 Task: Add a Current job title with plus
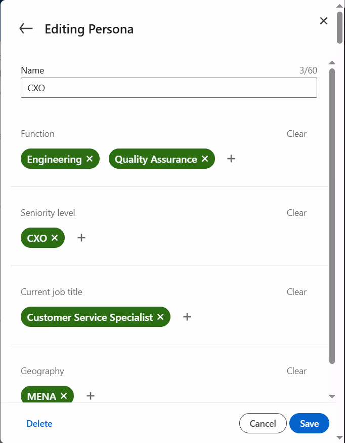(x=187, y=317)
